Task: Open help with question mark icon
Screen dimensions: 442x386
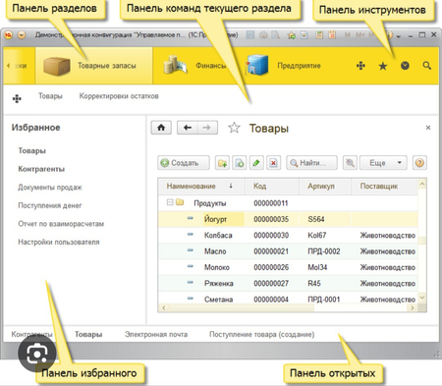Action: tap(419, 163)
